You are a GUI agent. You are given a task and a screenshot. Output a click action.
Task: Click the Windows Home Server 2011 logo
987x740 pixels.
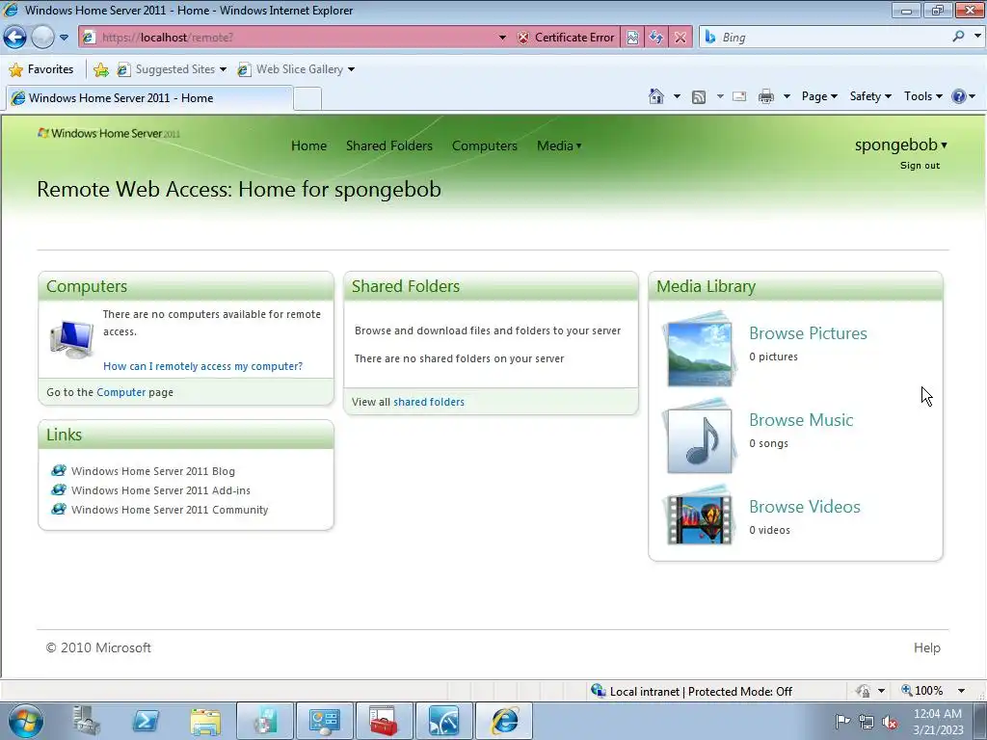pos(109,133)
